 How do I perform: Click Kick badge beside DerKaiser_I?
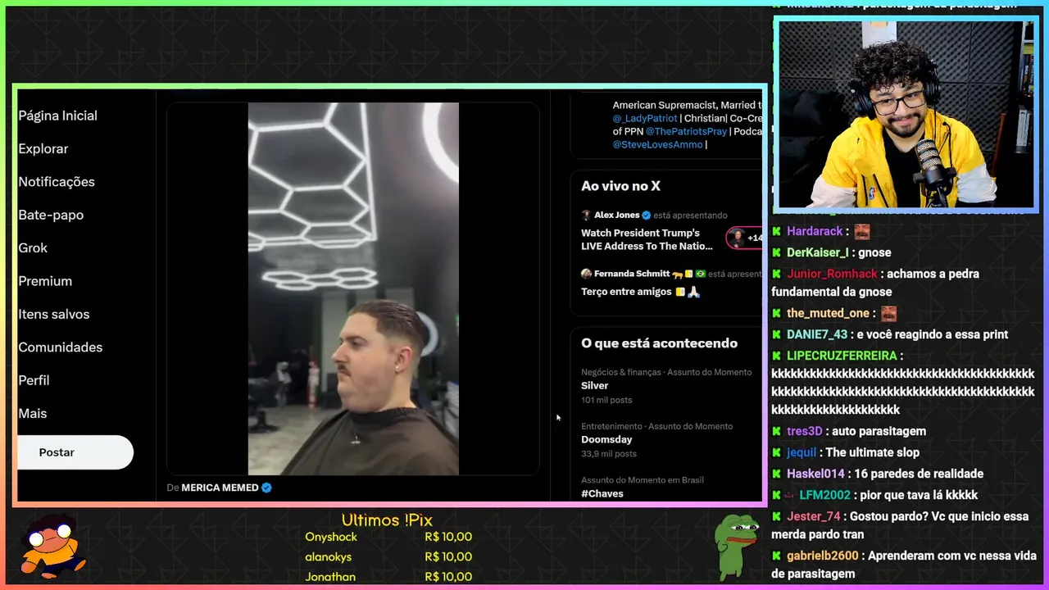[777, 252]
